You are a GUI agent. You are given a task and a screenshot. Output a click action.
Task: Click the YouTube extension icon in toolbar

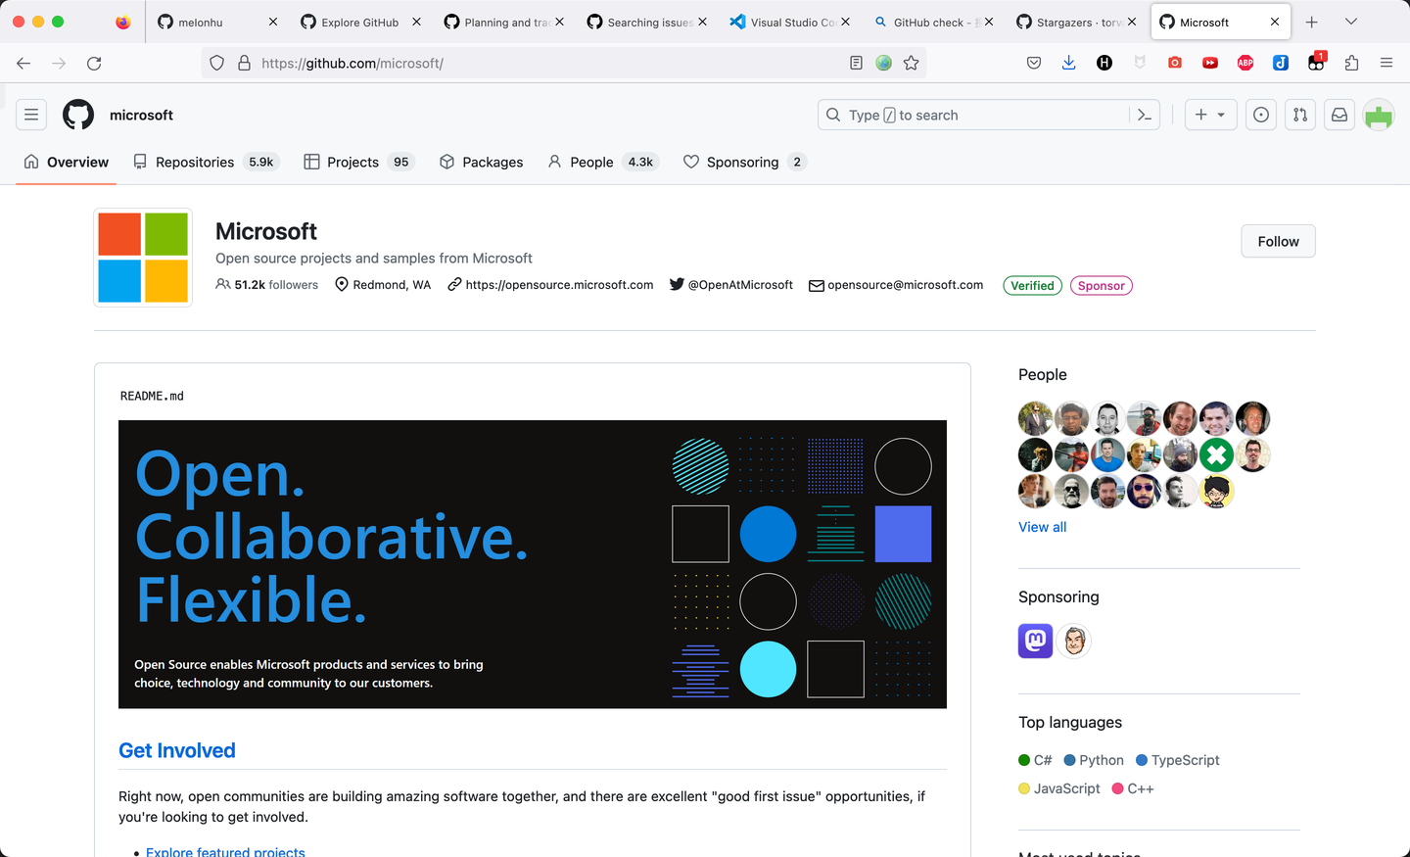coord(1210,63)
